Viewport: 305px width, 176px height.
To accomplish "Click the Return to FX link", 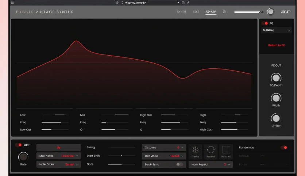I will pyautogui.click(x=277, y=45).
